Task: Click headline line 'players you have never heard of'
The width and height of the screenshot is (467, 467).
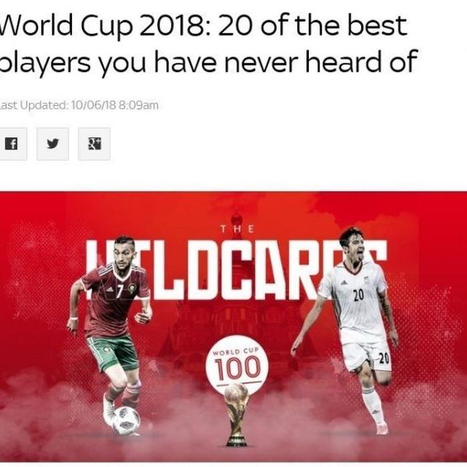Action: pyautogui.click(x=208, y=63)
